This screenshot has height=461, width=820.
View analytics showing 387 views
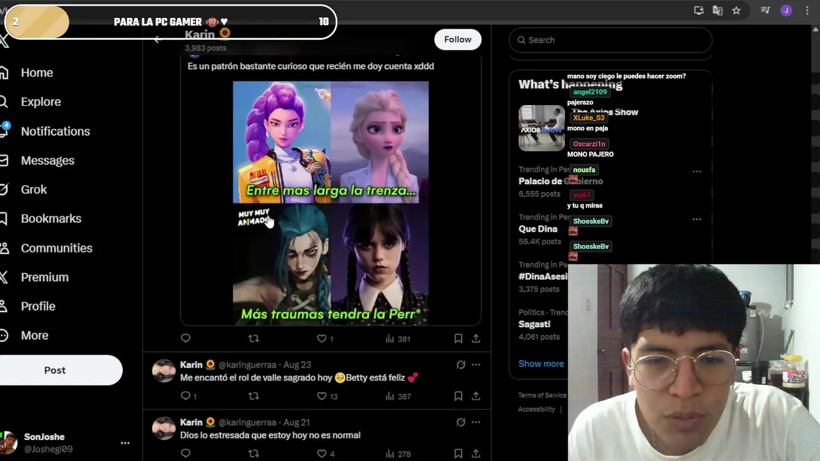[398, 396]
